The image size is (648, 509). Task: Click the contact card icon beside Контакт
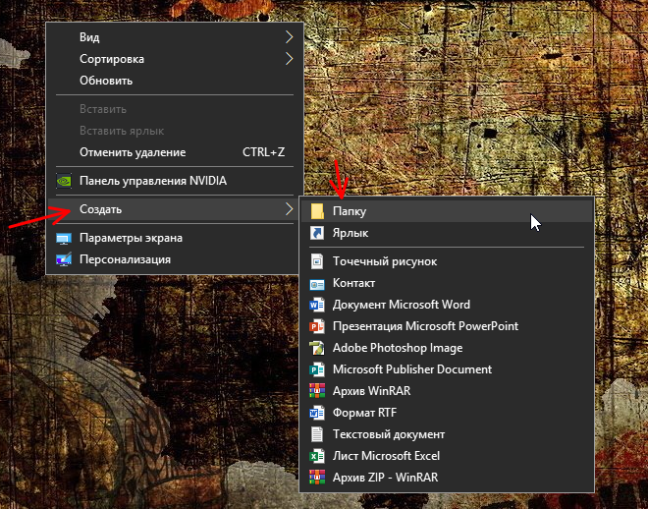point(317,283)
